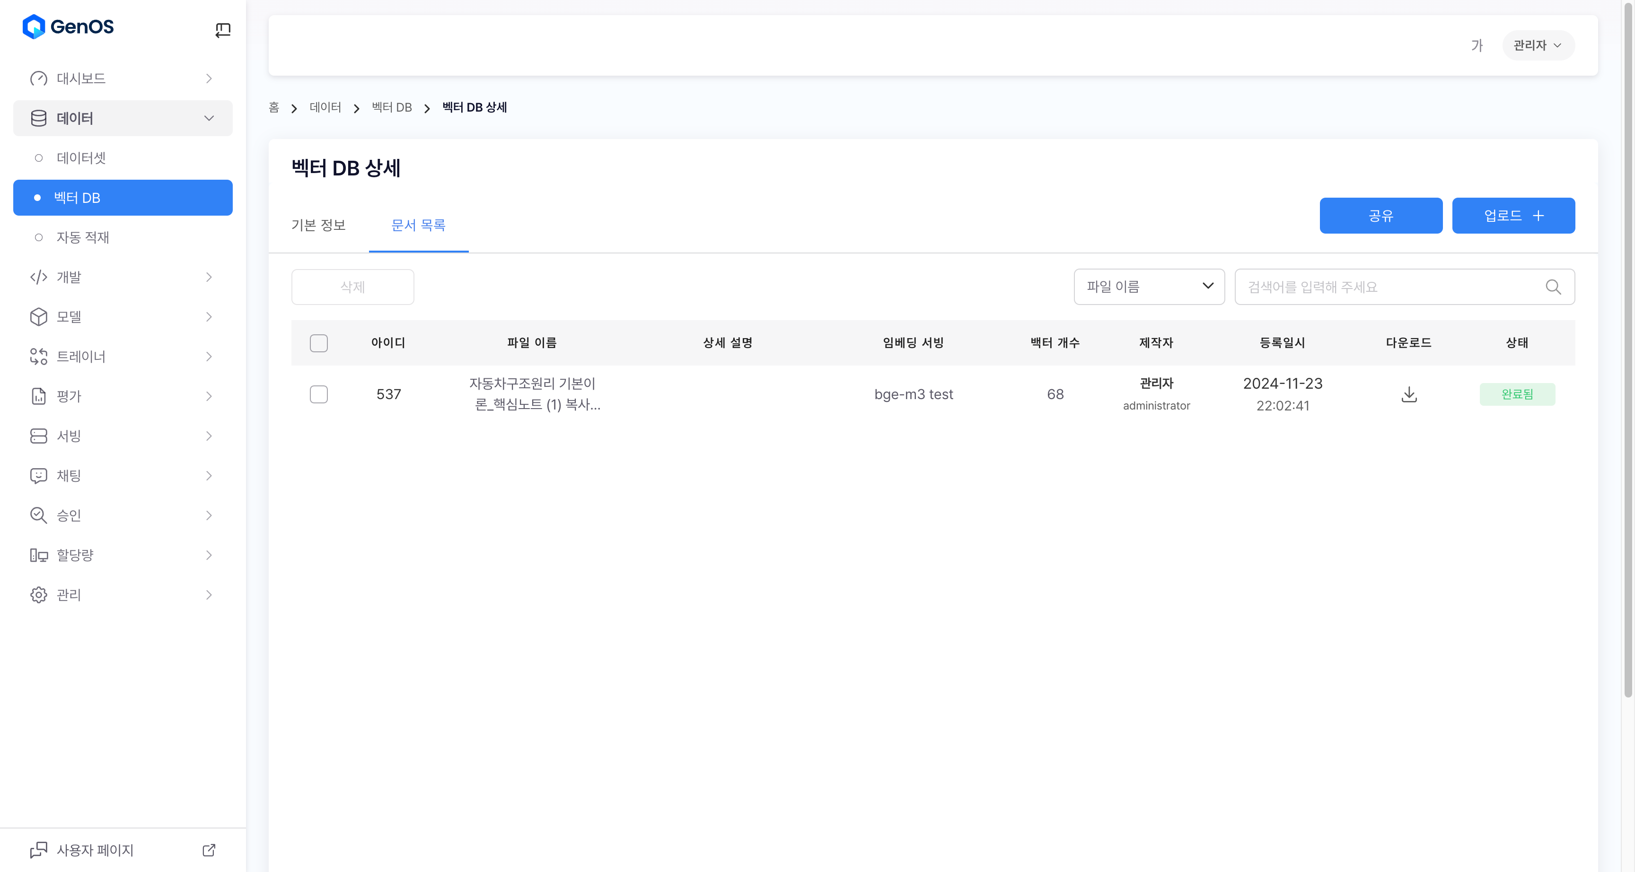
Task: Click the sidebar collapse icon
Action: pos(223,30)
